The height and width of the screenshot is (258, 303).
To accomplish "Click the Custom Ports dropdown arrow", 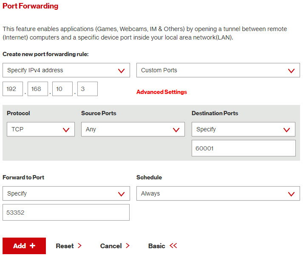I will click(x=291, y=71).
